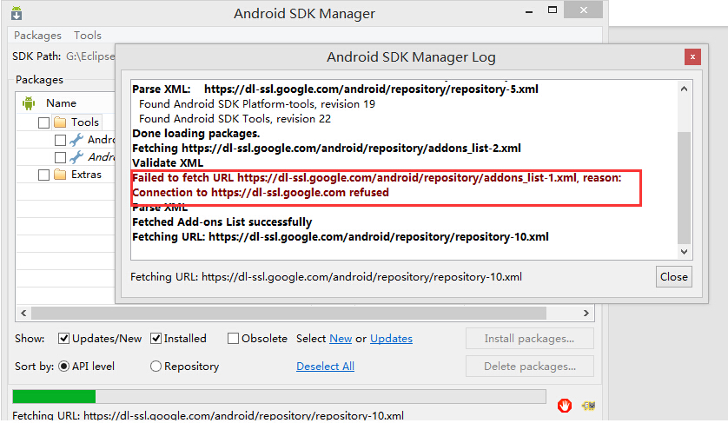
Task: Click the packages list left scroll arrow
Action: [23, 314]
